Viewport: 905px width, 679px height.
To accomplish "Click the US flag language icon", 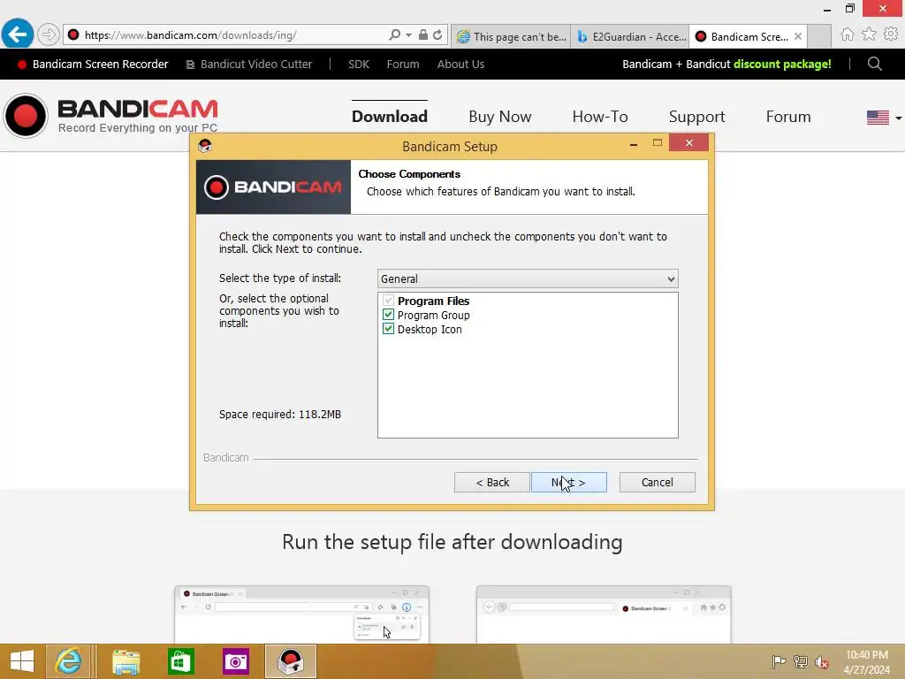I will 878,118.
